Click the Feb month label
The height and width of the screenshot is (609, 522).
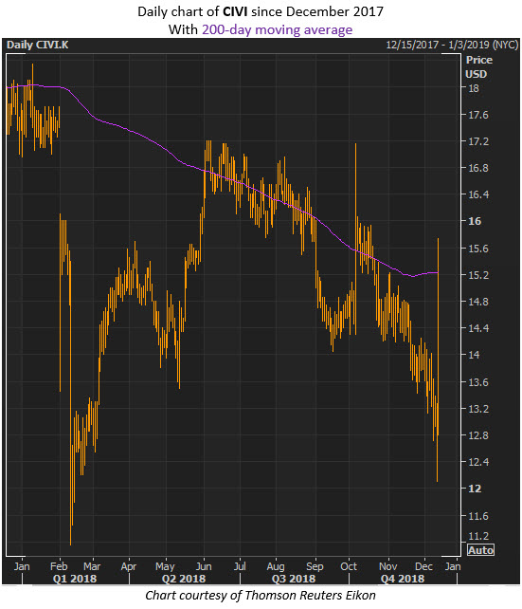[59, 566]
